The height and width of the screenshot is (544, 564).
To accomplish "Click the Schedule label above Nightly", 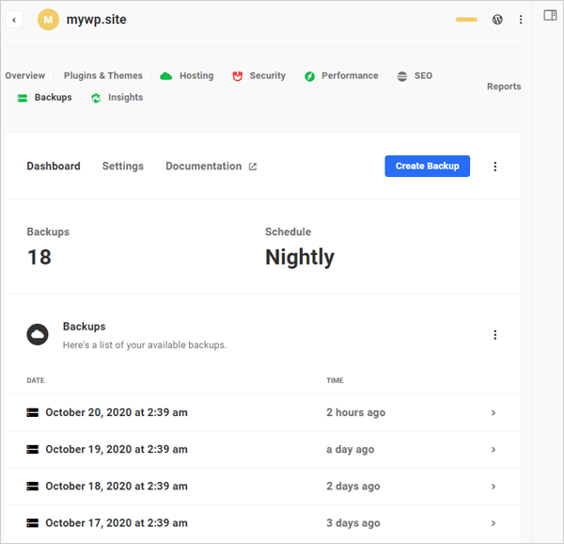I will (289, 232).
